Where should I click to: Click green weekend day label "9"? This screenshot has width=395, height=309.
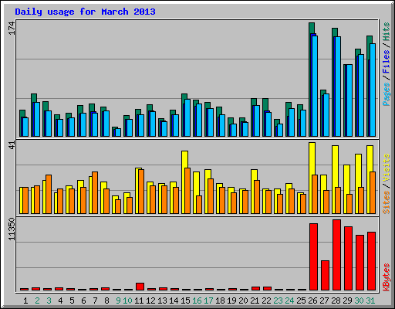click(118, 301)
